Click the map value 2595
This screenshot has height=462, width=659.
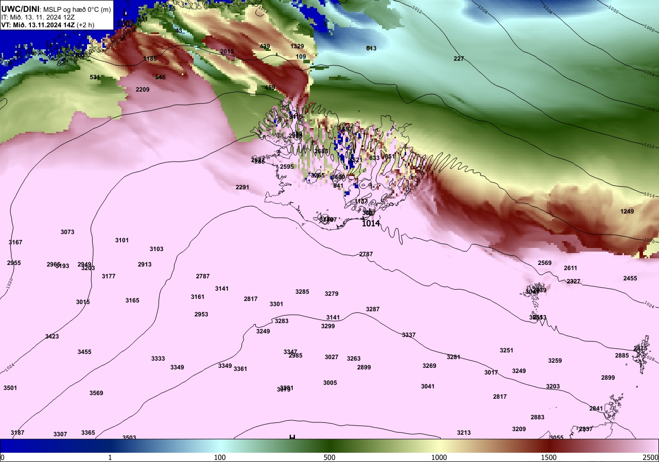pos(287,167)
